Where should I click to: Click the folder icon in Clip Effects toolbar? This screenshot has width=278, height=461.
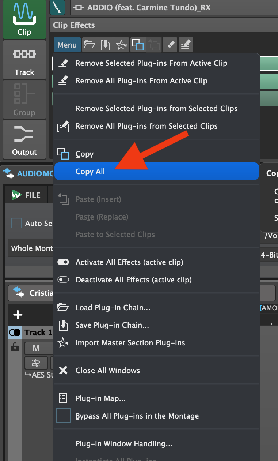pos(89,45)
